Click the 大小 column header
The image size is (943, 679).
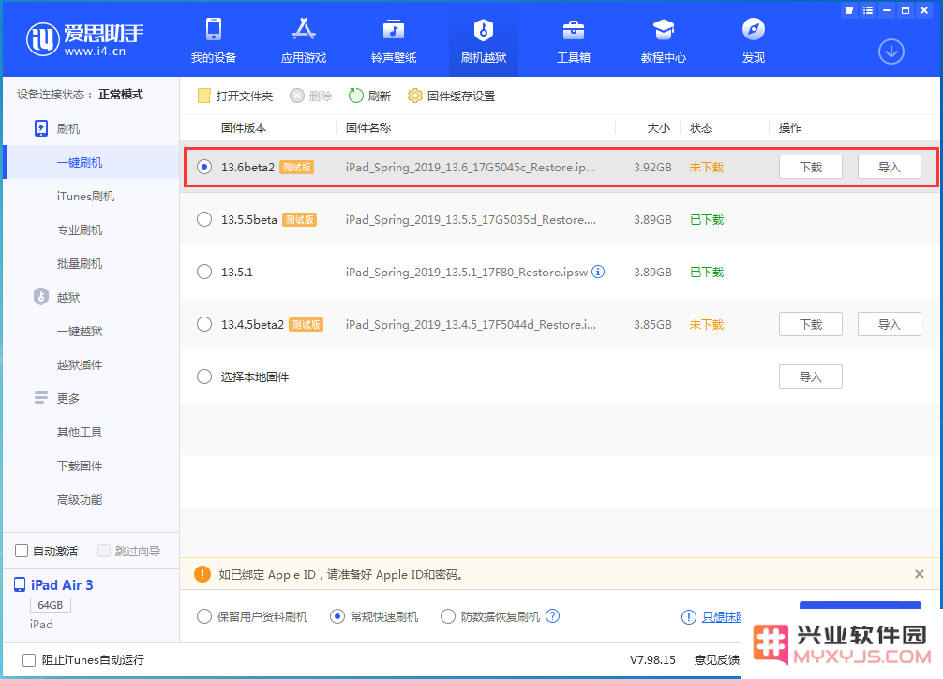(659, 128)
